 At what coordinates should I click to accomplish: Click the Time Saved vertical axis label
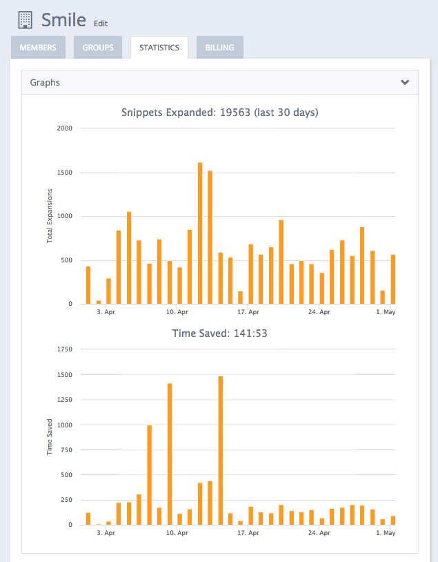(50, 437)
